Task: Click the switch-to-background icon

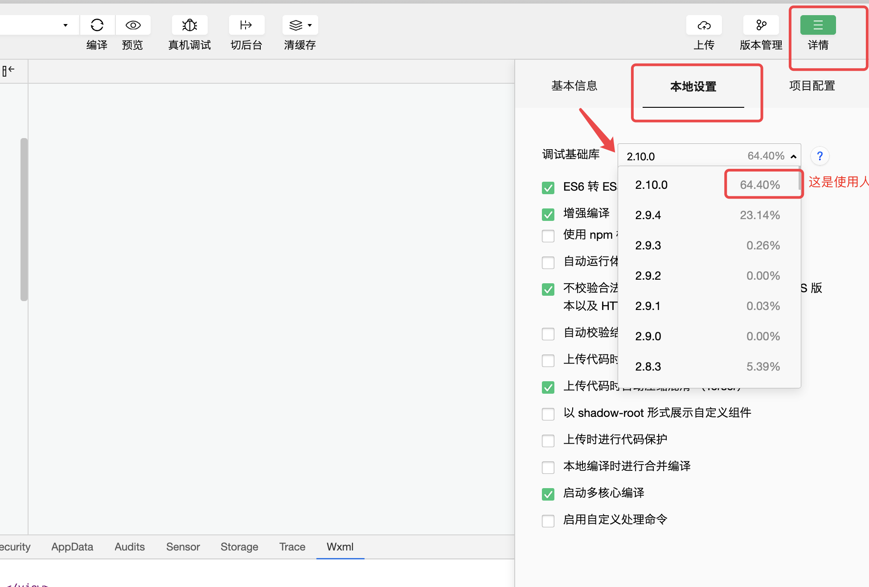Action: (x=246, y=25)
